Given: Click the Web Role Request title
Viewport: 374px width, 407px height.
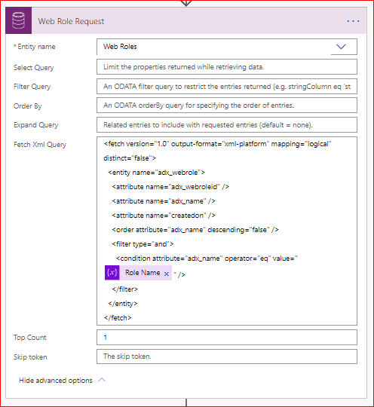Looking at the screenshot, I should tap(71, 21).
